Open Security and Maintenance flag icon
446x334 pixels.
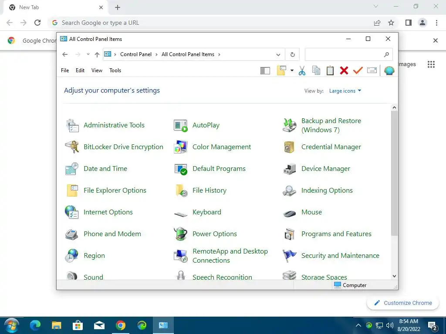pos(289,256)
